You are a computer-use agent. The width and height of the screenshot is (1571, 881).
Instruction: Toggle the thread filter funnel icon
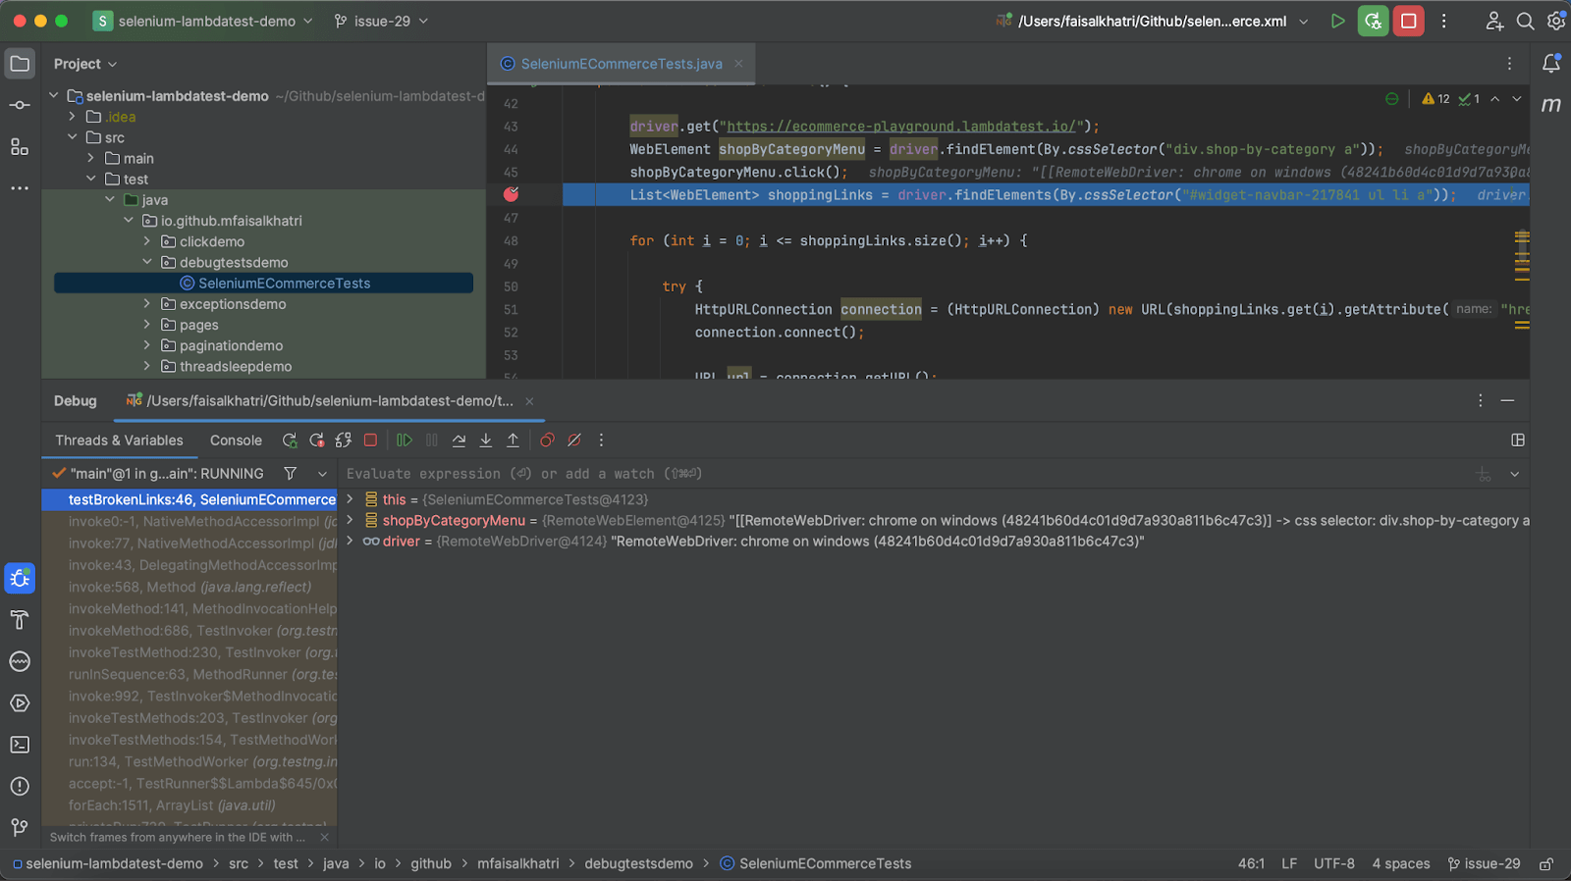tap(291, 474)
